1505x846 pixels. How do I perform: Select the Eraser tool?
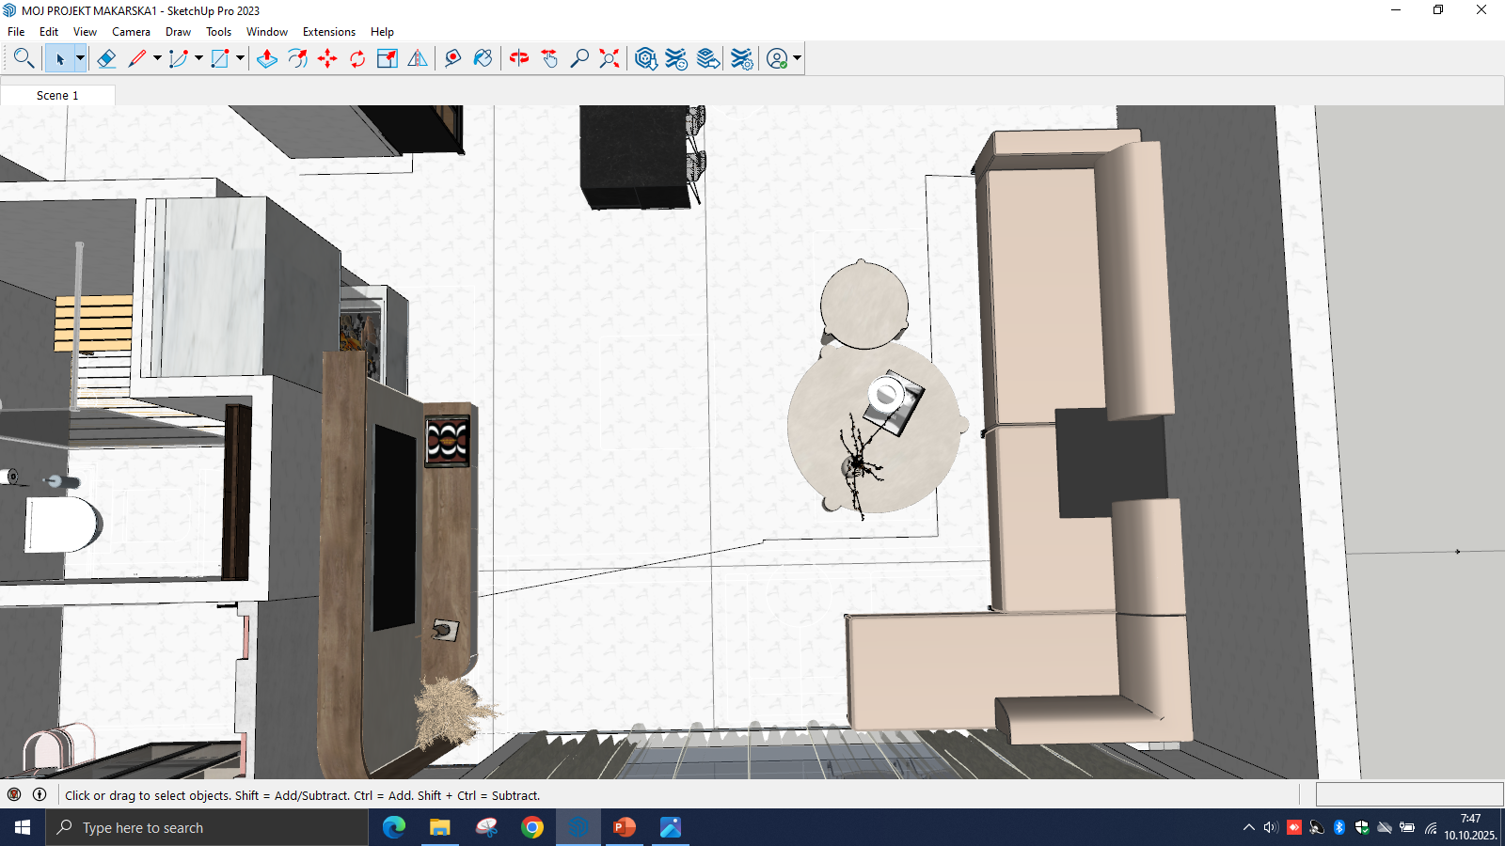[x=106, y=58]
